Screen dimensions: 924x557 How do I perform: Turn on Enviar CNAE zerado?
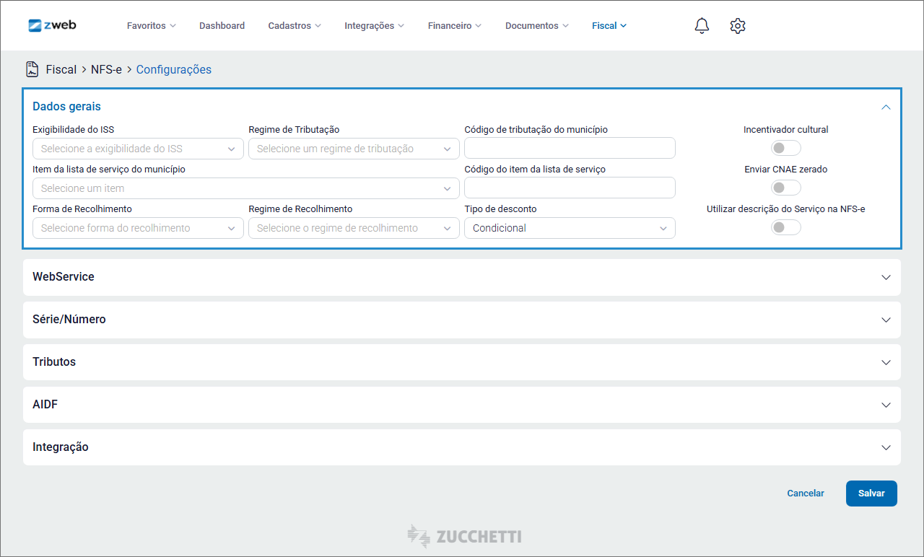[x=785, y=188]
